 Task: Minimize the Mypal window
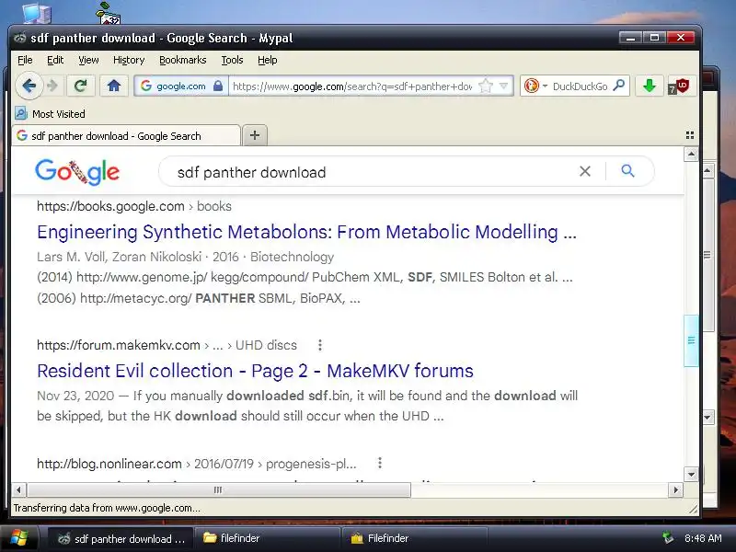click(x=630, y=37)
